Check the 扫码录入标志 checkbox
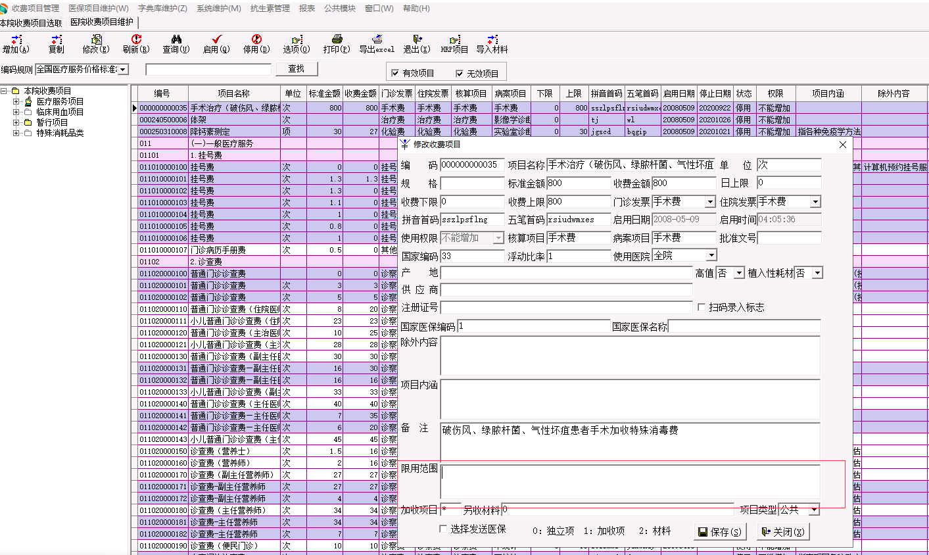The height and width of the screenshot is (555, 929). [x=702, y=307]
